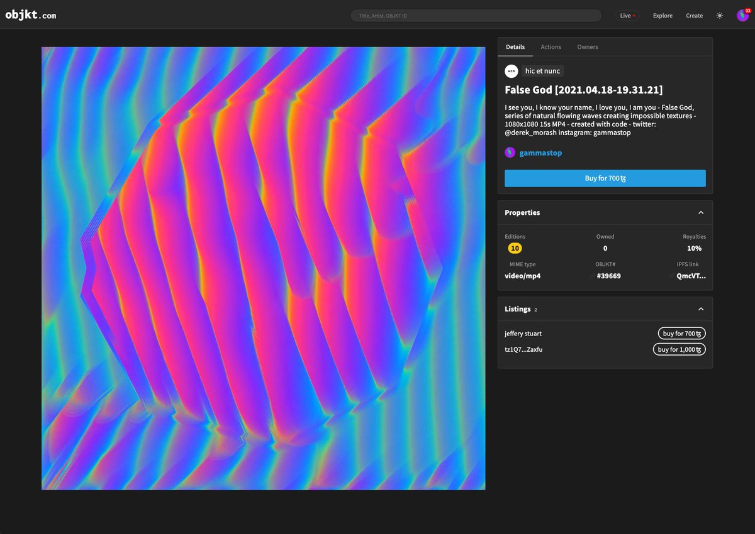Click the buy for 1,000 listing button
This screenshot has width=755, height=534.
click(x=679, y=349)
